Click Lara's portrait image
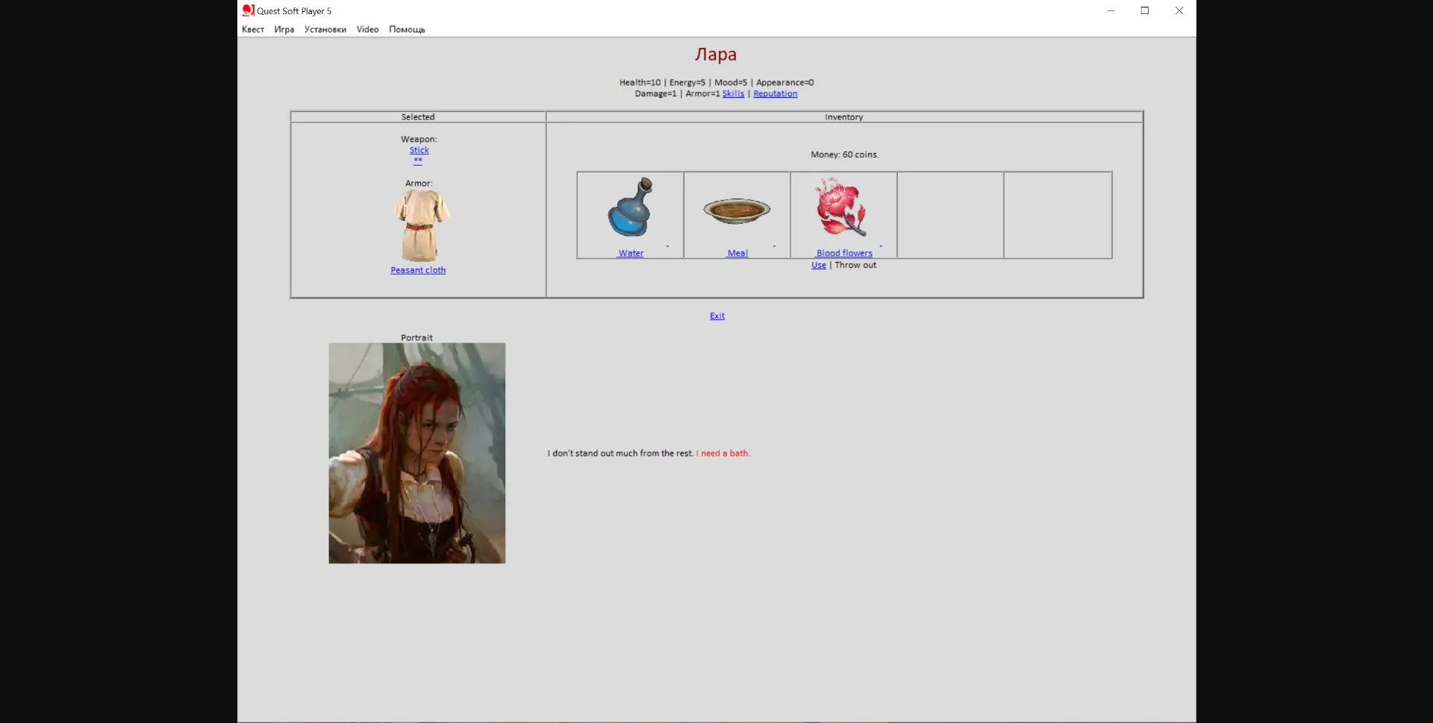The image size is (1433, 723). coord(416,452)
